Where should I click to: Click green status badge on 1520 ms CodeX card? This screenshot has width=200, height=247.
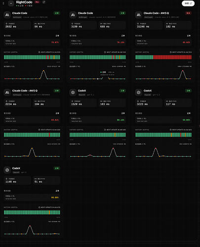[122, 90]
